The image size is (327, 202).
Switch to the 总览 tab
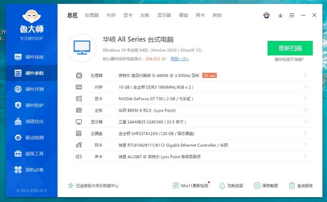(x=72, y=15)
